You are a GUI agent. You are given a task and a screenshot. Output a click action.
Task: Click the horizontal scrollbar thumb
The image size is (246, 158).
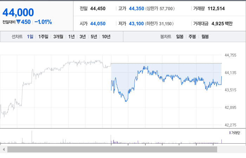point(112,150)
